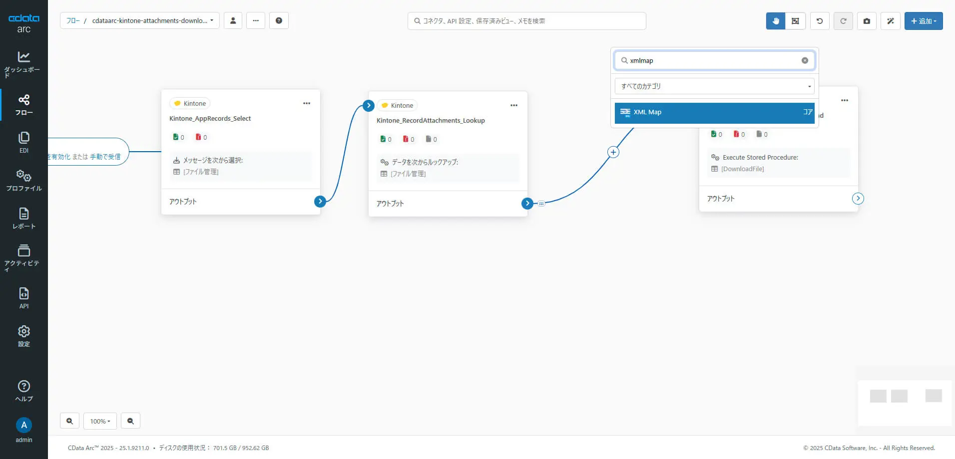Screen dimensions: 955x459
Task: Open Kintone_AppRecords_Select connector options menu
Action: [307, 103]
